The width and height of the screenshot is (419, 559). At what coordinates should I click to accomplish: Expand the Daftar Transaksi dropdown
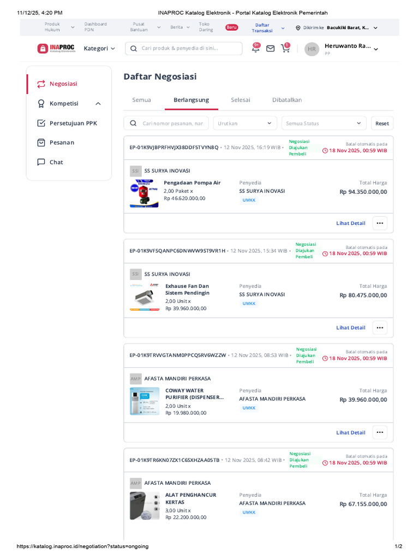(283, 28)
